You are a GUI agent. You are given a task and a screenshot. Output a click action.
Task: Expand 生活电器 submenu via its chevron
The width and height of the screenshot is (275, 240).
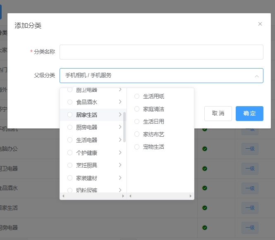120,140
